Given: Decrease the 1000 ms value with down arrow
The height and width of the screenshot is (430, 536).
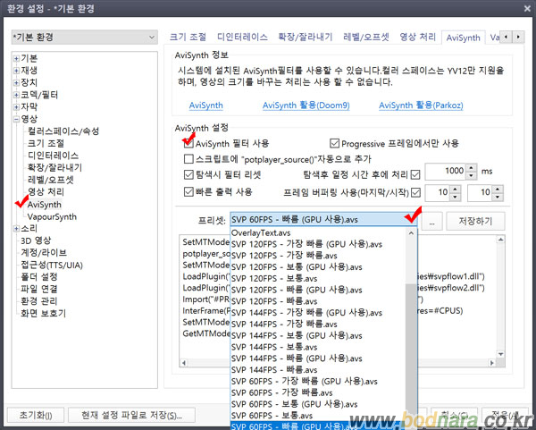Looking at the screenshot, I should (x=472, y=175).
